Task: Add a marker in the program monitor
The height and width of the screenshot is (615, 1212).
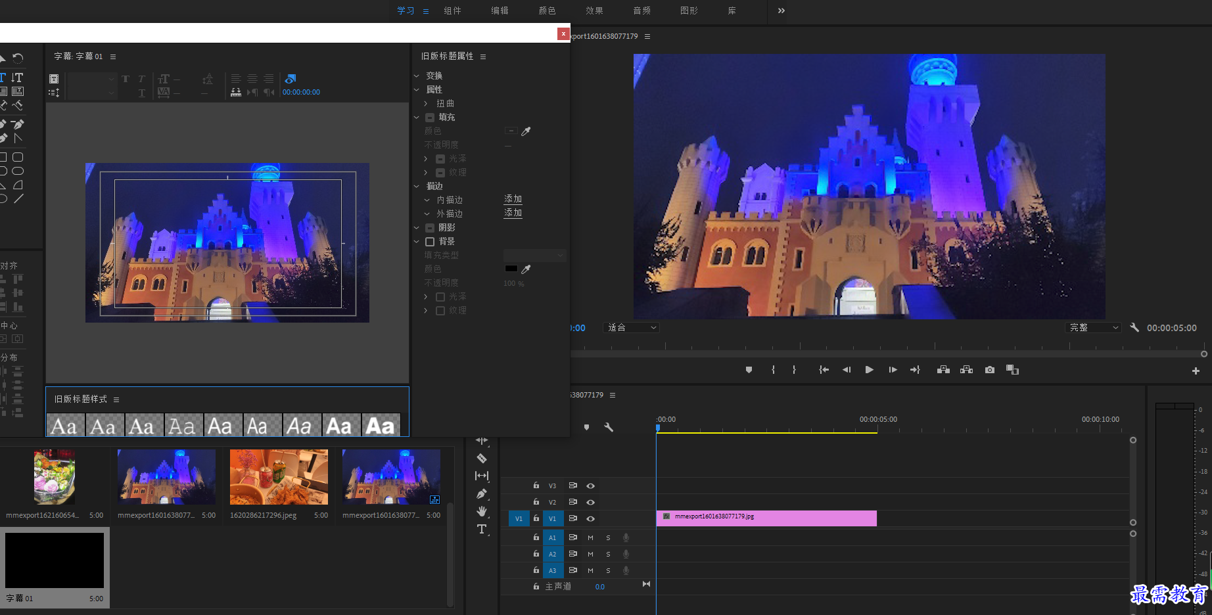Action: (749, 370)
